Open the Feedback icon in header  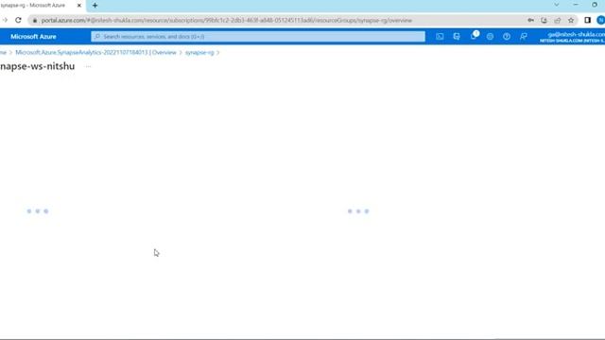[523, 37]
